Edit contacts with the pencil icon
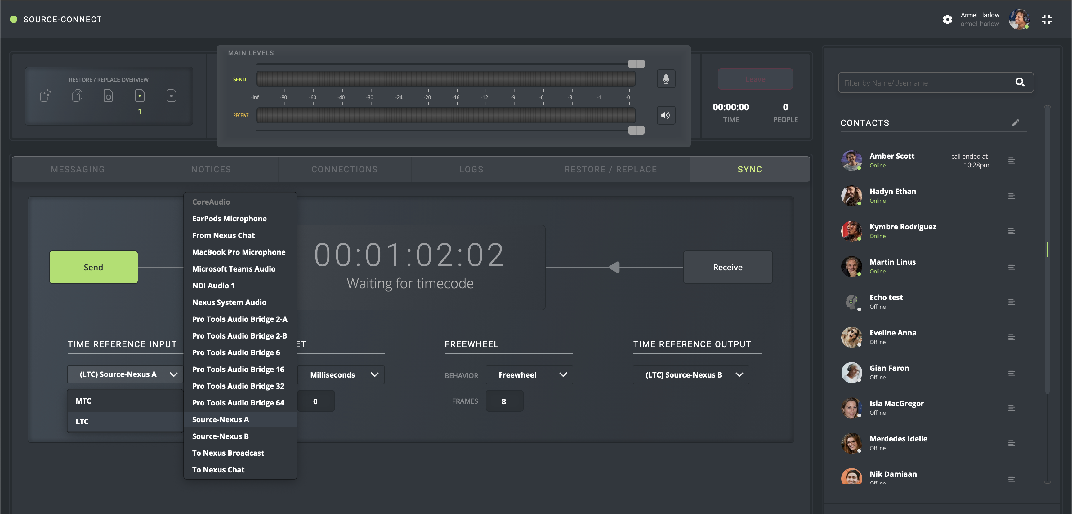 coord(1016,123)
